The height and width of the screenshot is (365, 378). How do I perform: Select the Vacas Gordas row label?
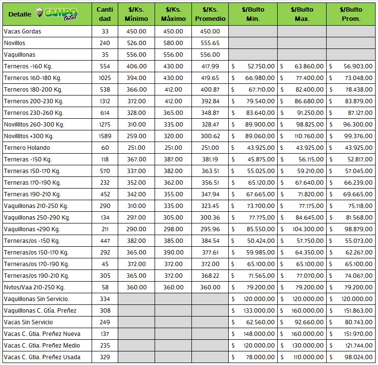(x=22, y=32)
